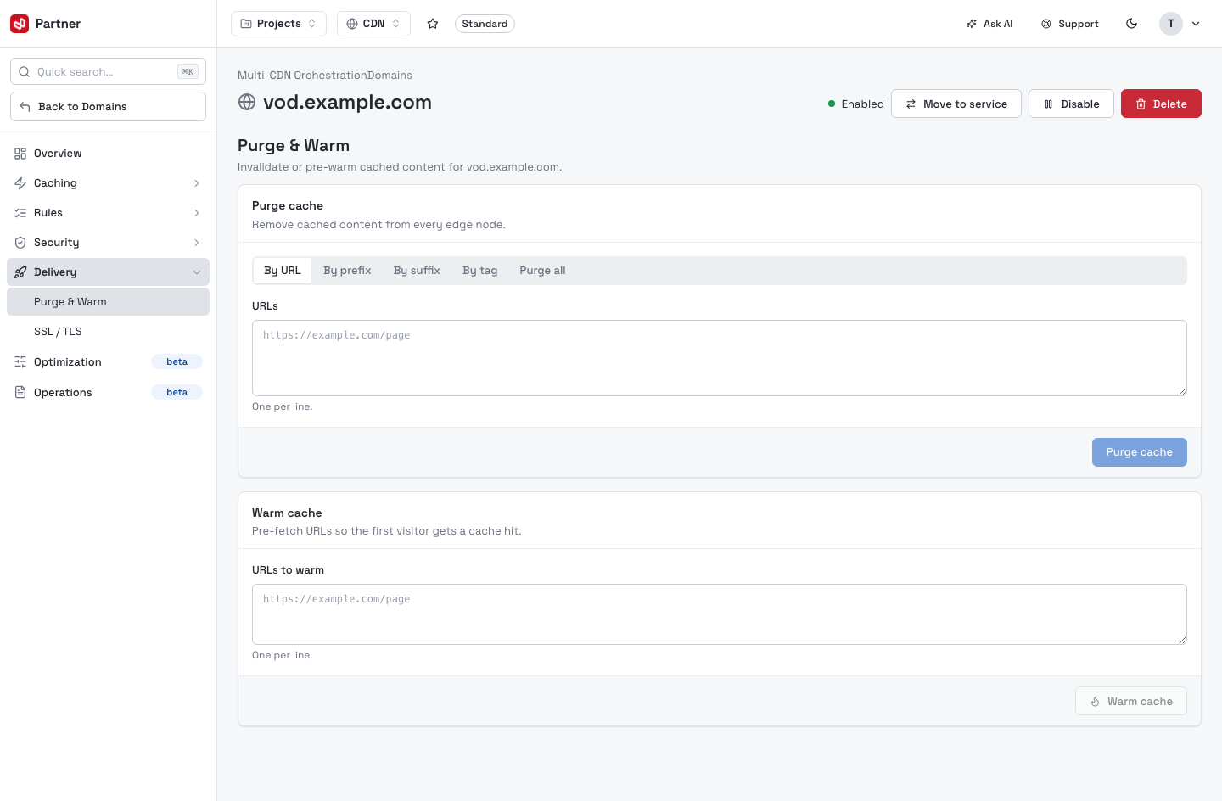Expand the Security submenu chevron
Image resolution: width=1222 pixels, height=801 pixels.
click(197, 243)
